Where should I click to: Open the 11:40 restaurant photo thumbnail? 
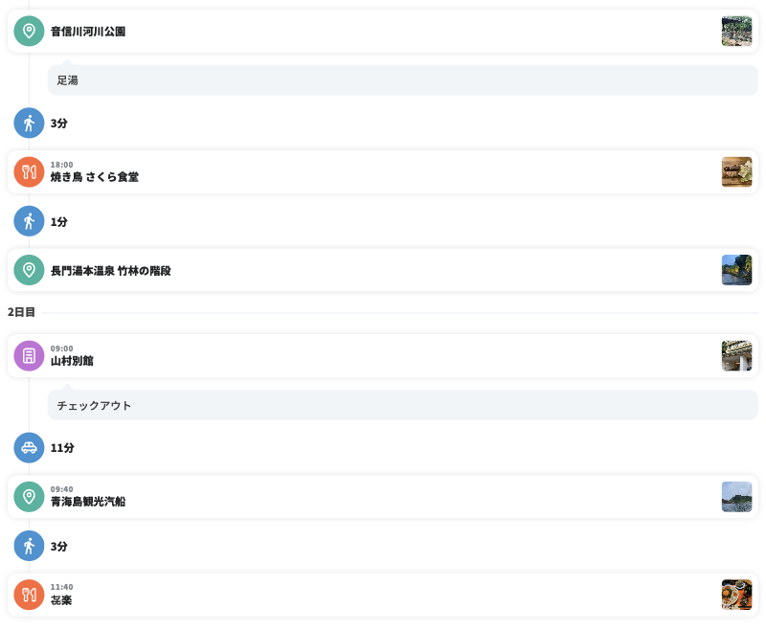point(736,595)
